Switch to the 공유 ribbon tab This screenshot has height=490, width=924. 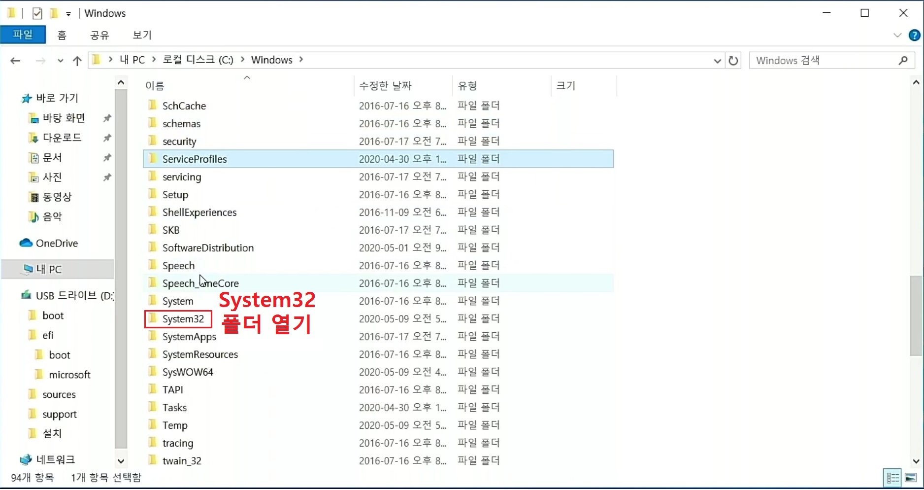click(x=99, y=35)
